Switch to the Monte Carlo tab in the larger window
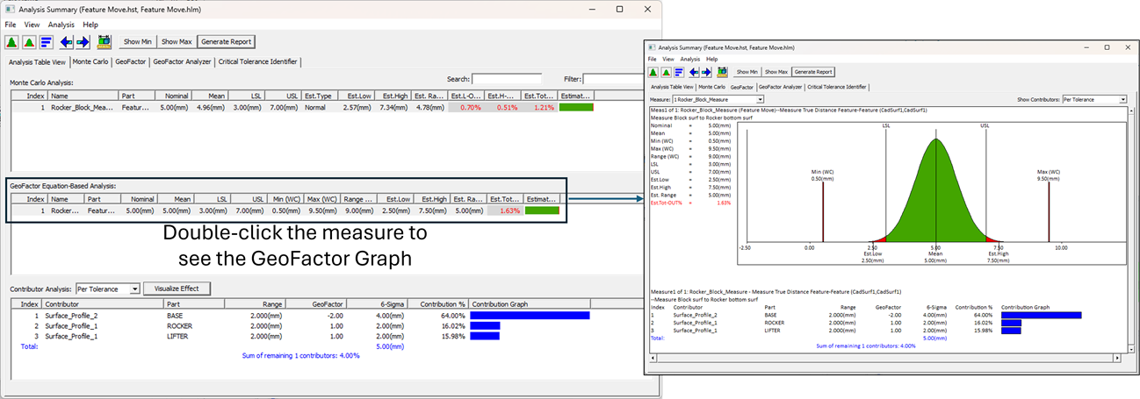The image size is (1140, 399). point(90,62)
